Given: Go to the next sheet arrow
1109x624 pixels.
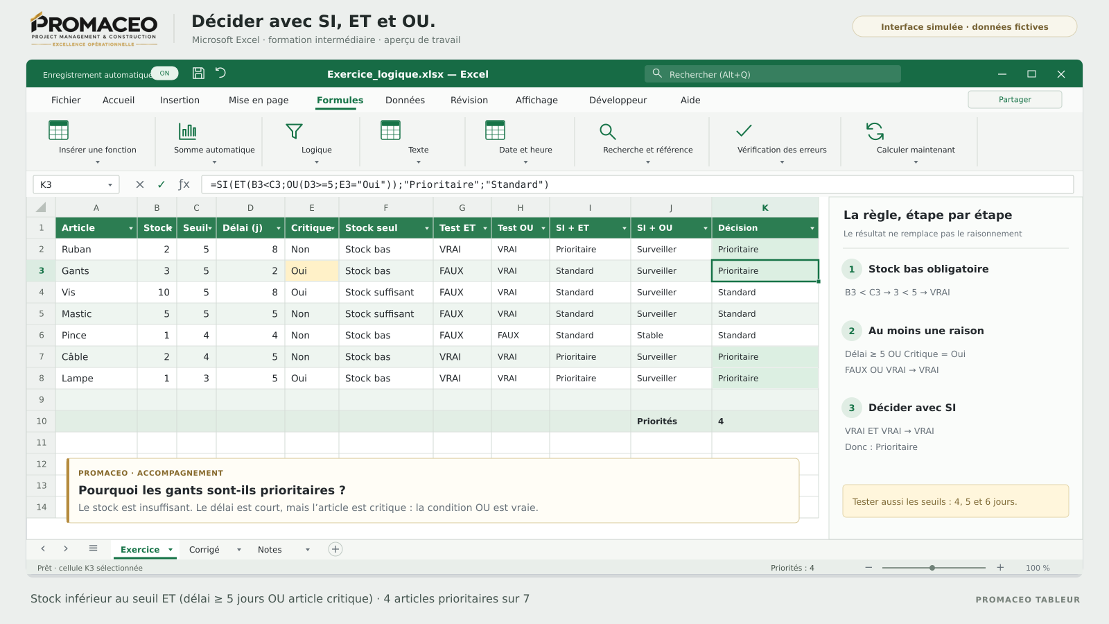Looking at the screenshot, I should (66, 548).
